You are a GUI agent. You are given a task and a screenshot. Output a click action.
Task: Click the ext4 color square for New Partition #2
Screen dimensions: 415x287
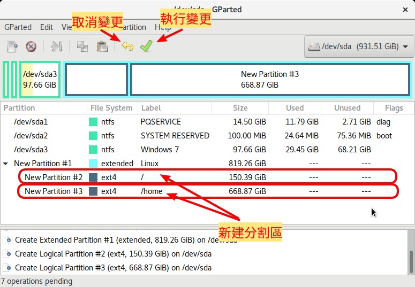93,177
